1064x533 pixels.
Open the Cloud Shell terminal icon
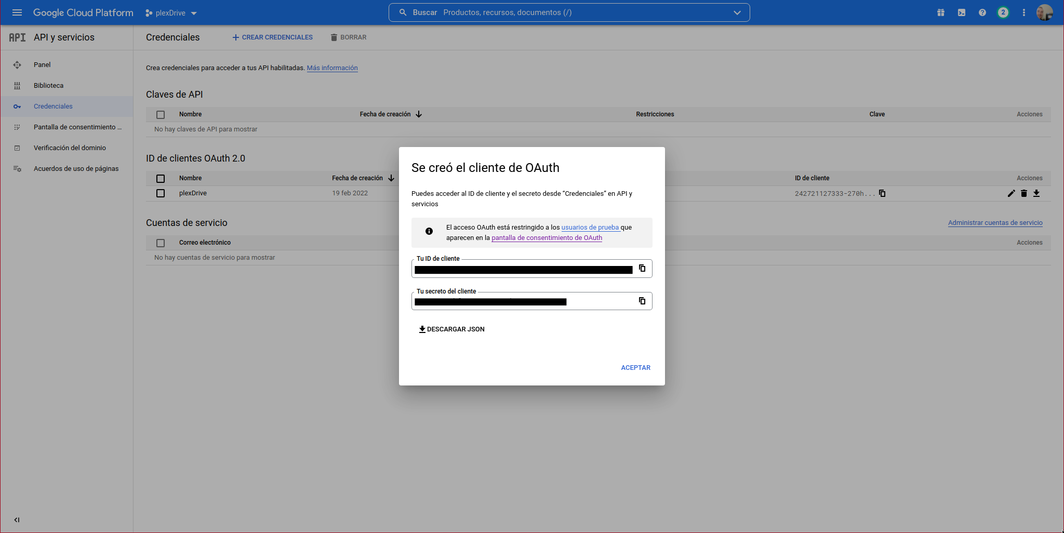click(962, 12)
